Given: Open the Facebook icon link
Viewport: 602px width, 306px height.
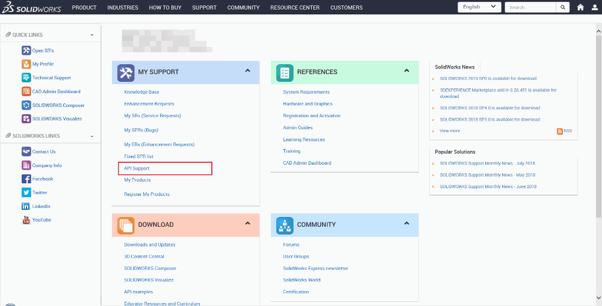Looking at the screenshot, I should click(x=26, y=179).
